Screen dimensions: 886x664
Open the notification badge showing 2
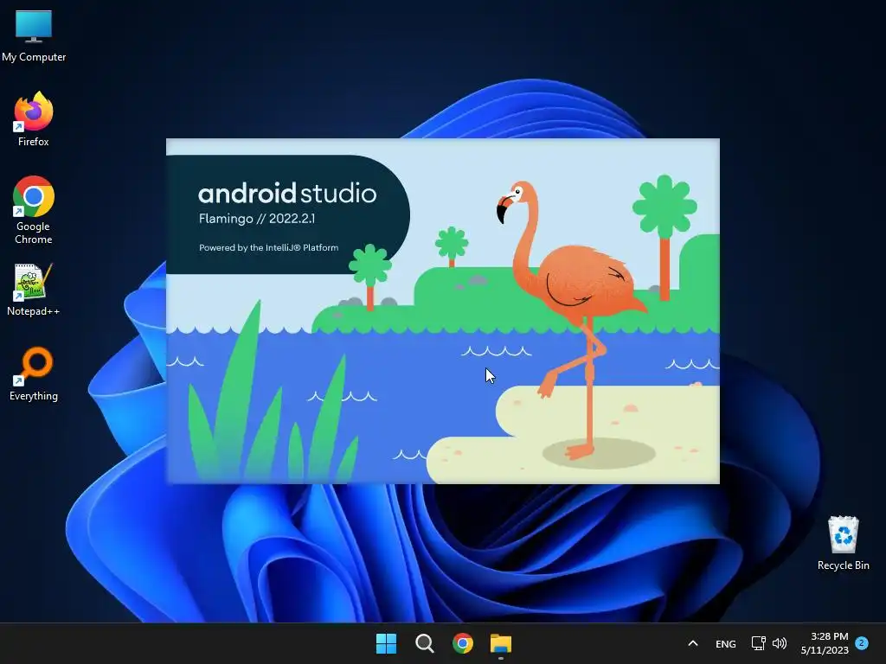click(862, 642)
